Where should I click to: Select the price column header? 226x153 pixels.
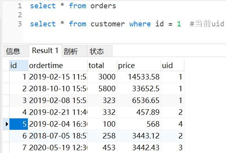139,65
